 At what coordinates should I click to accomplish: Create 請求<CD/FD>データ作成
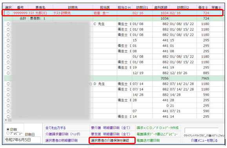point(158,128)
